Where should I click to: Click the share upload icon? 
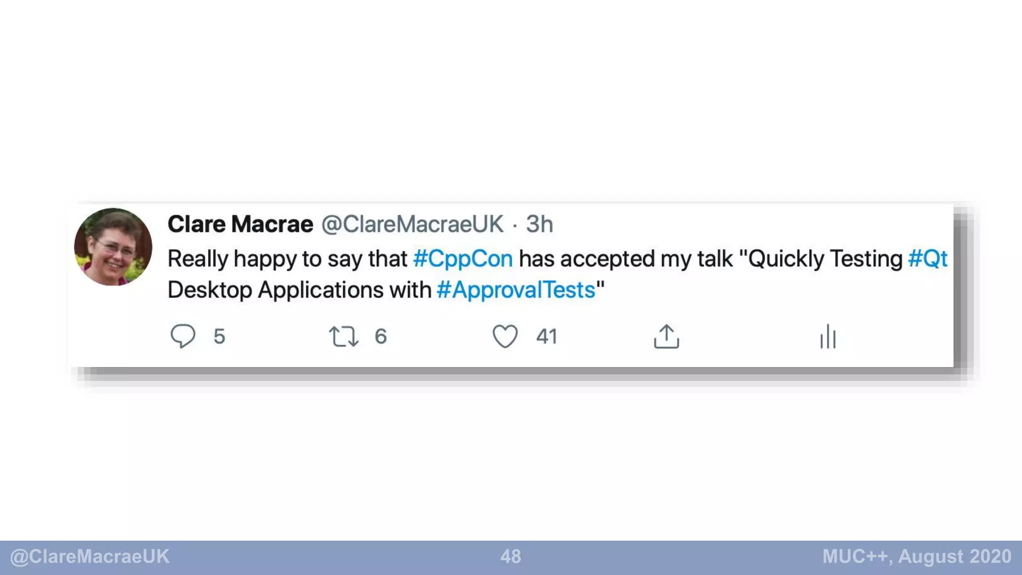[x=666, y=336]
